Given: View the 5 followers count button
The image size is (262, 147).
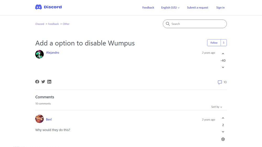Looking at the screenshot, I should pyautogui.click(x=223, y=43).
